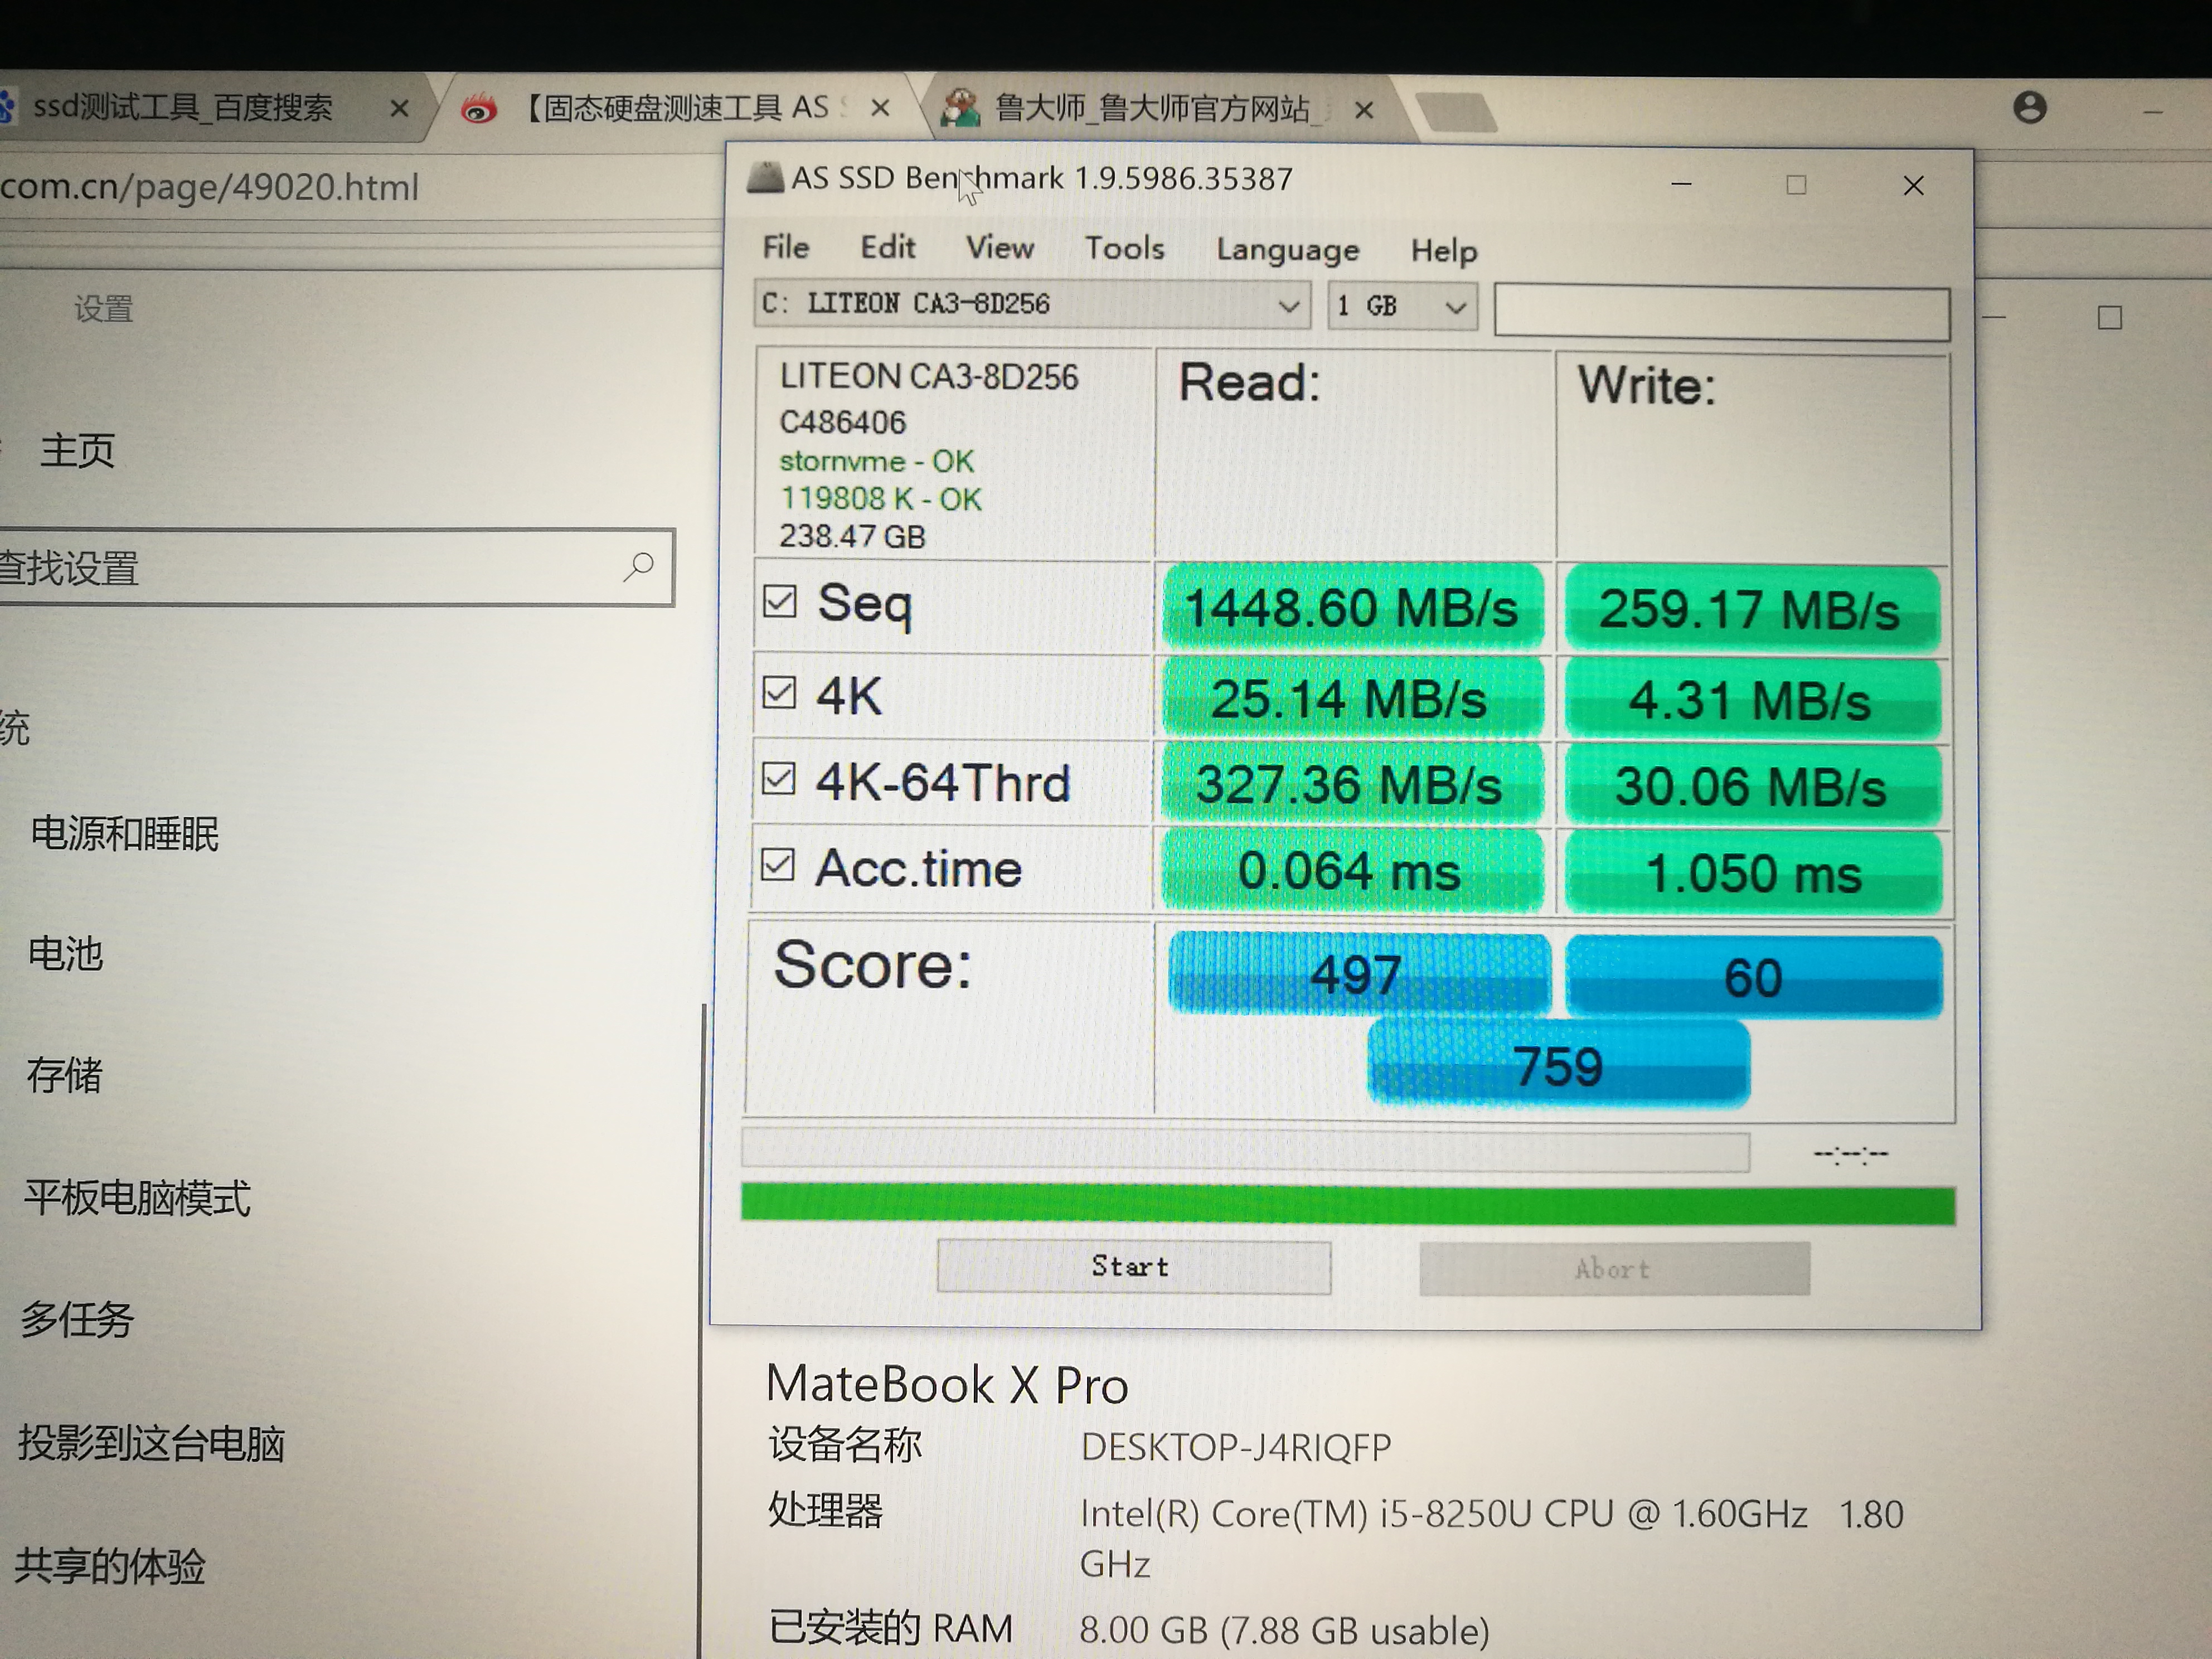Click the Weibo favicon on second tab
The image size is (2212, 1659).
pos(479,108)
